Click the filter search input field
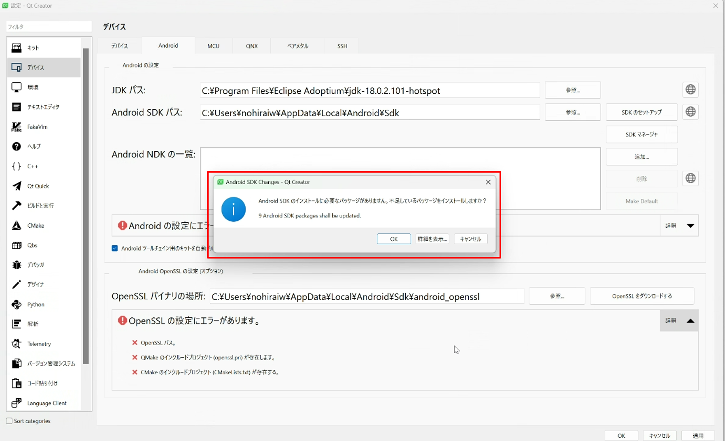The width and height of the screenshot is (725, 441). (49, 27)
